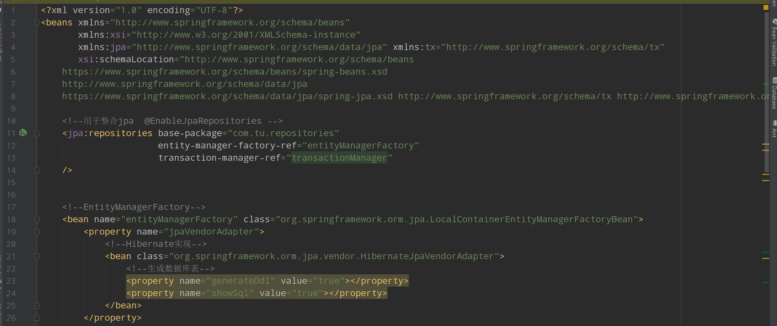Collapse the jpaVendorAdapter property on line 19

[x=37, y=232]
